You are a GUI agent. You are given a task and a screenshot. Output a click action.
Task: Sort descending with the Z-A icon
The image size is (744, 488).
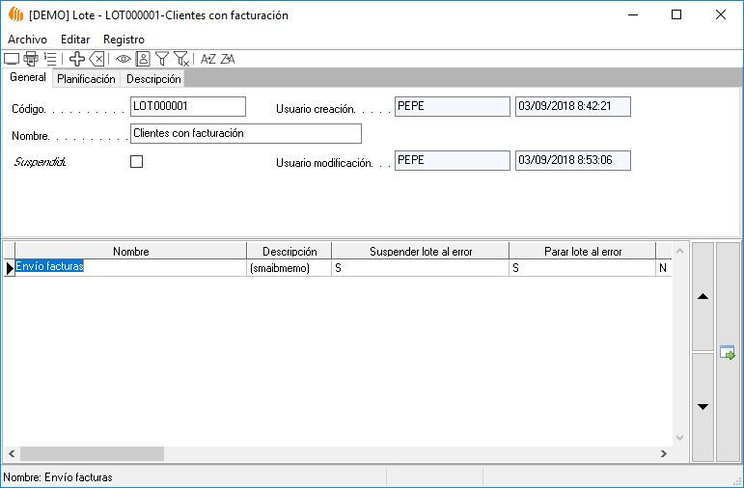(228, 59)
